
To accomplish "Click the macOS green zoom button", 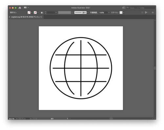I will 16,8.
